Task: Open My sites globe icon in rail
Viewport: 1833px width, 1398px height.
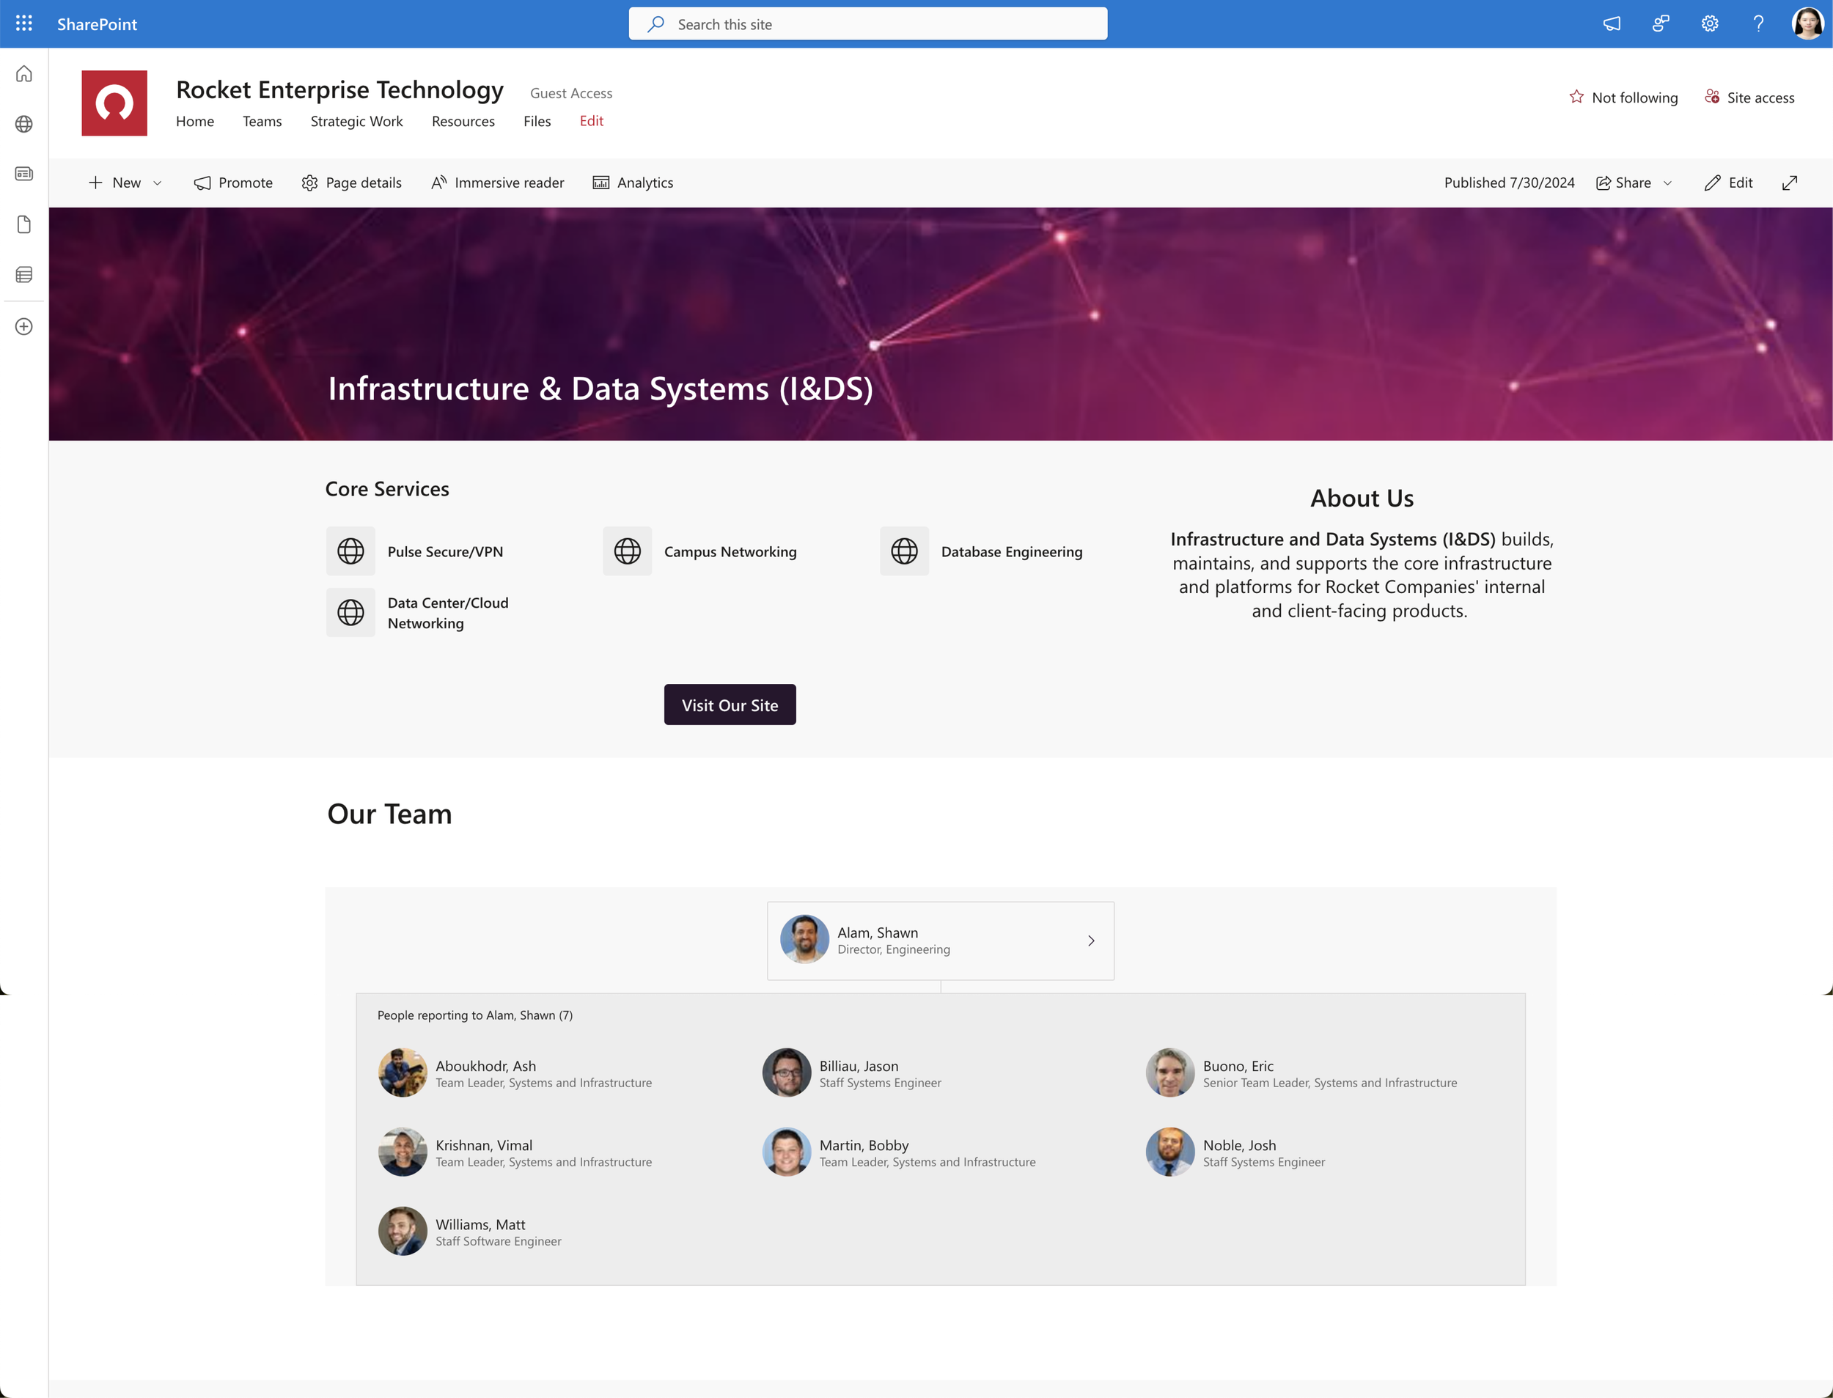Action: pyautogui.click(x=24, y=124)
